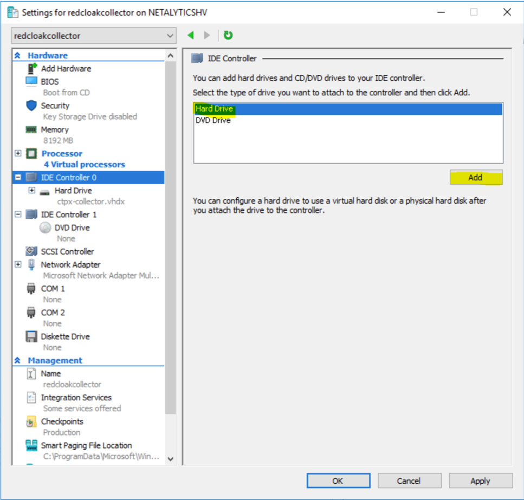Click the green back navigation arrow

coord(191,35)
